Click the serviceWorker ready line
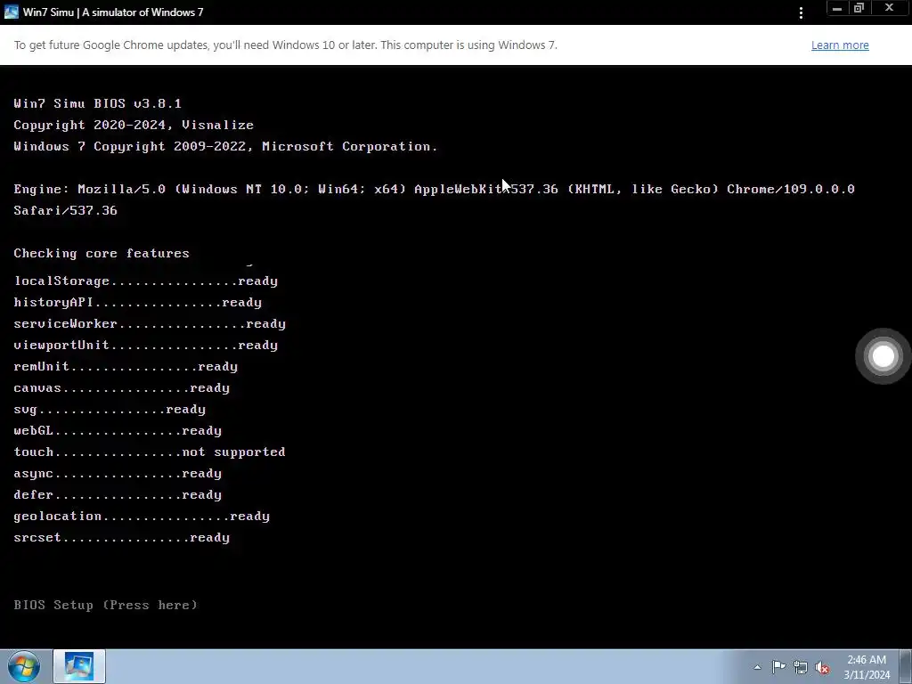Image resolution: width=912 pixels, height=684 pixels. pos(150,324)
